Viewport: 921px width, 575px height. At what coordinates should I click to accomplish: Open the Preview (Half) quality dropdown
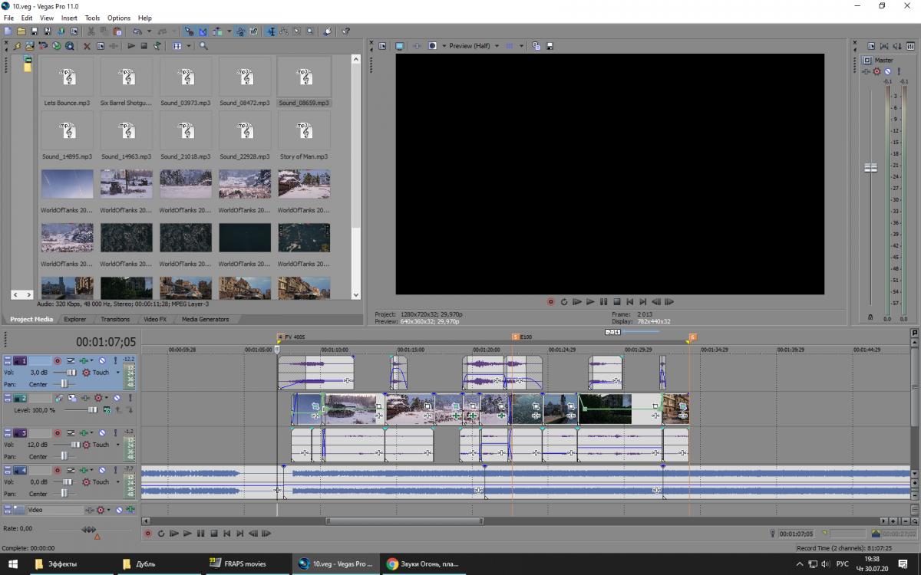[x=497, y=46]
